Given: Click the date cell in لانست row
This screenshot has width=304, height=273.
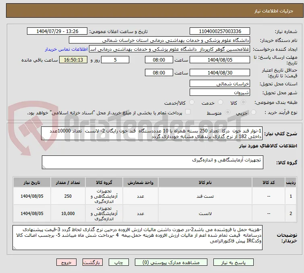Looking at the screenshot, I should point(32,213).
